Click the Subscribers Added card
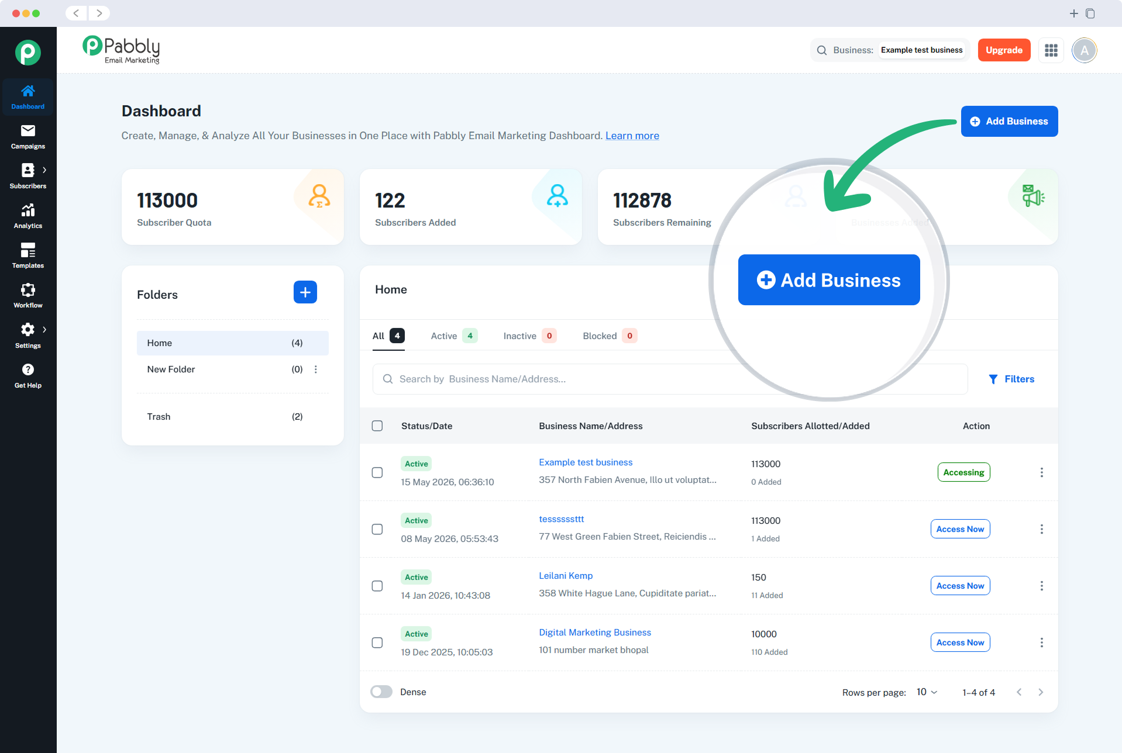This screenshot has width=1122, height=753. (x=471, y=207)
